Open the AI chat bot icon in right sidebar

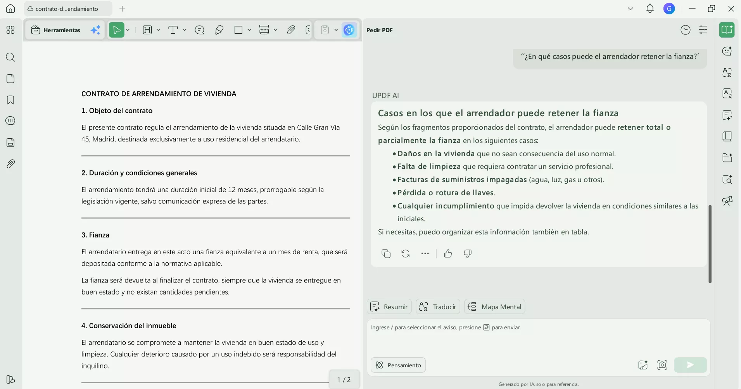tap(727, 51)
